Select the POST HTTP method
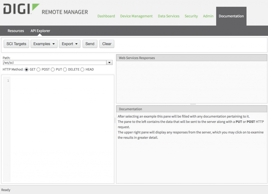Screen dimensions: 268x194 [x=38, y=69]
